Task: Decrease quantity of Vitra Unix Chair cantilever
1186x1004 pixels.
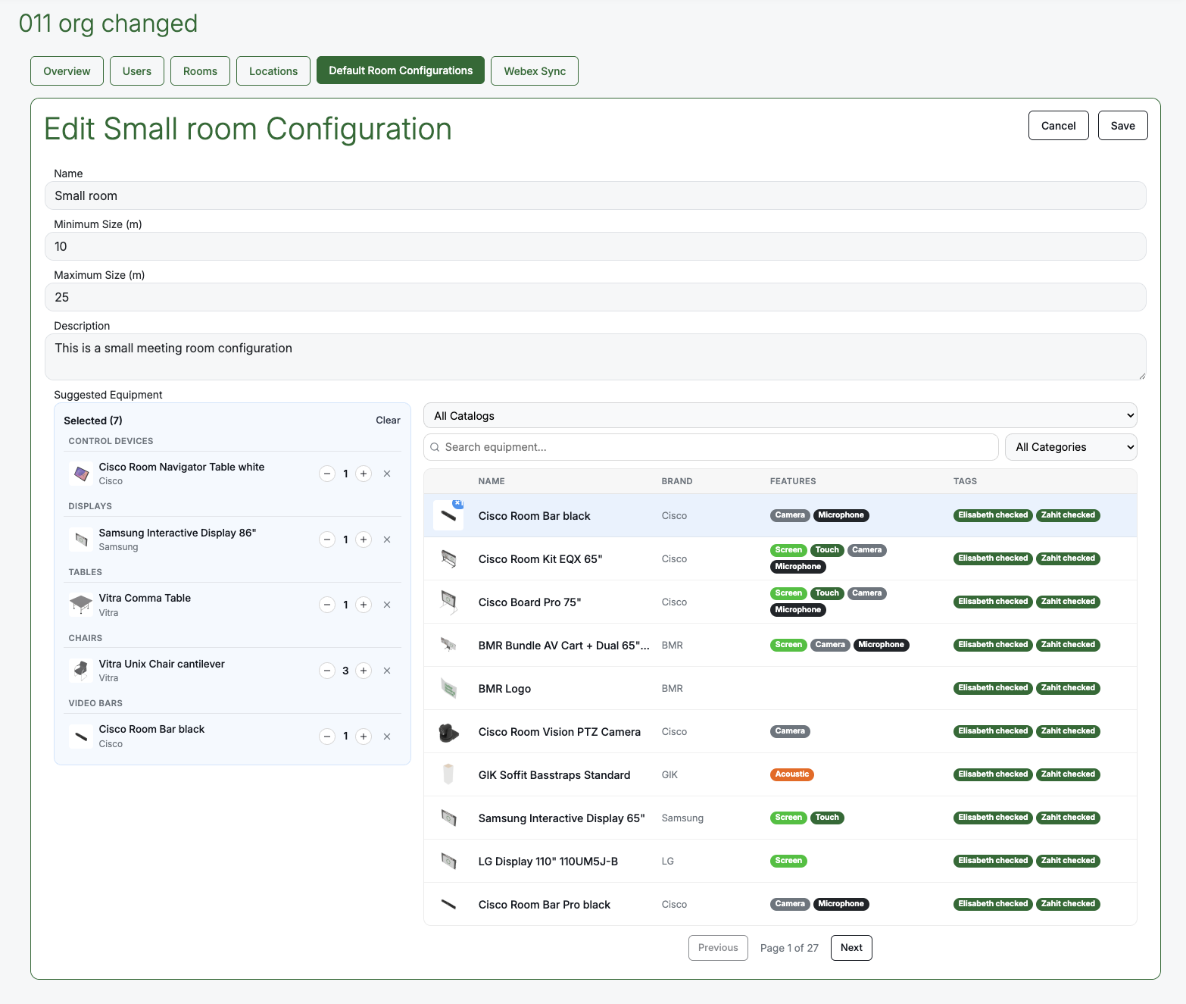Action: pyautogui.click(x=327, y=671)
